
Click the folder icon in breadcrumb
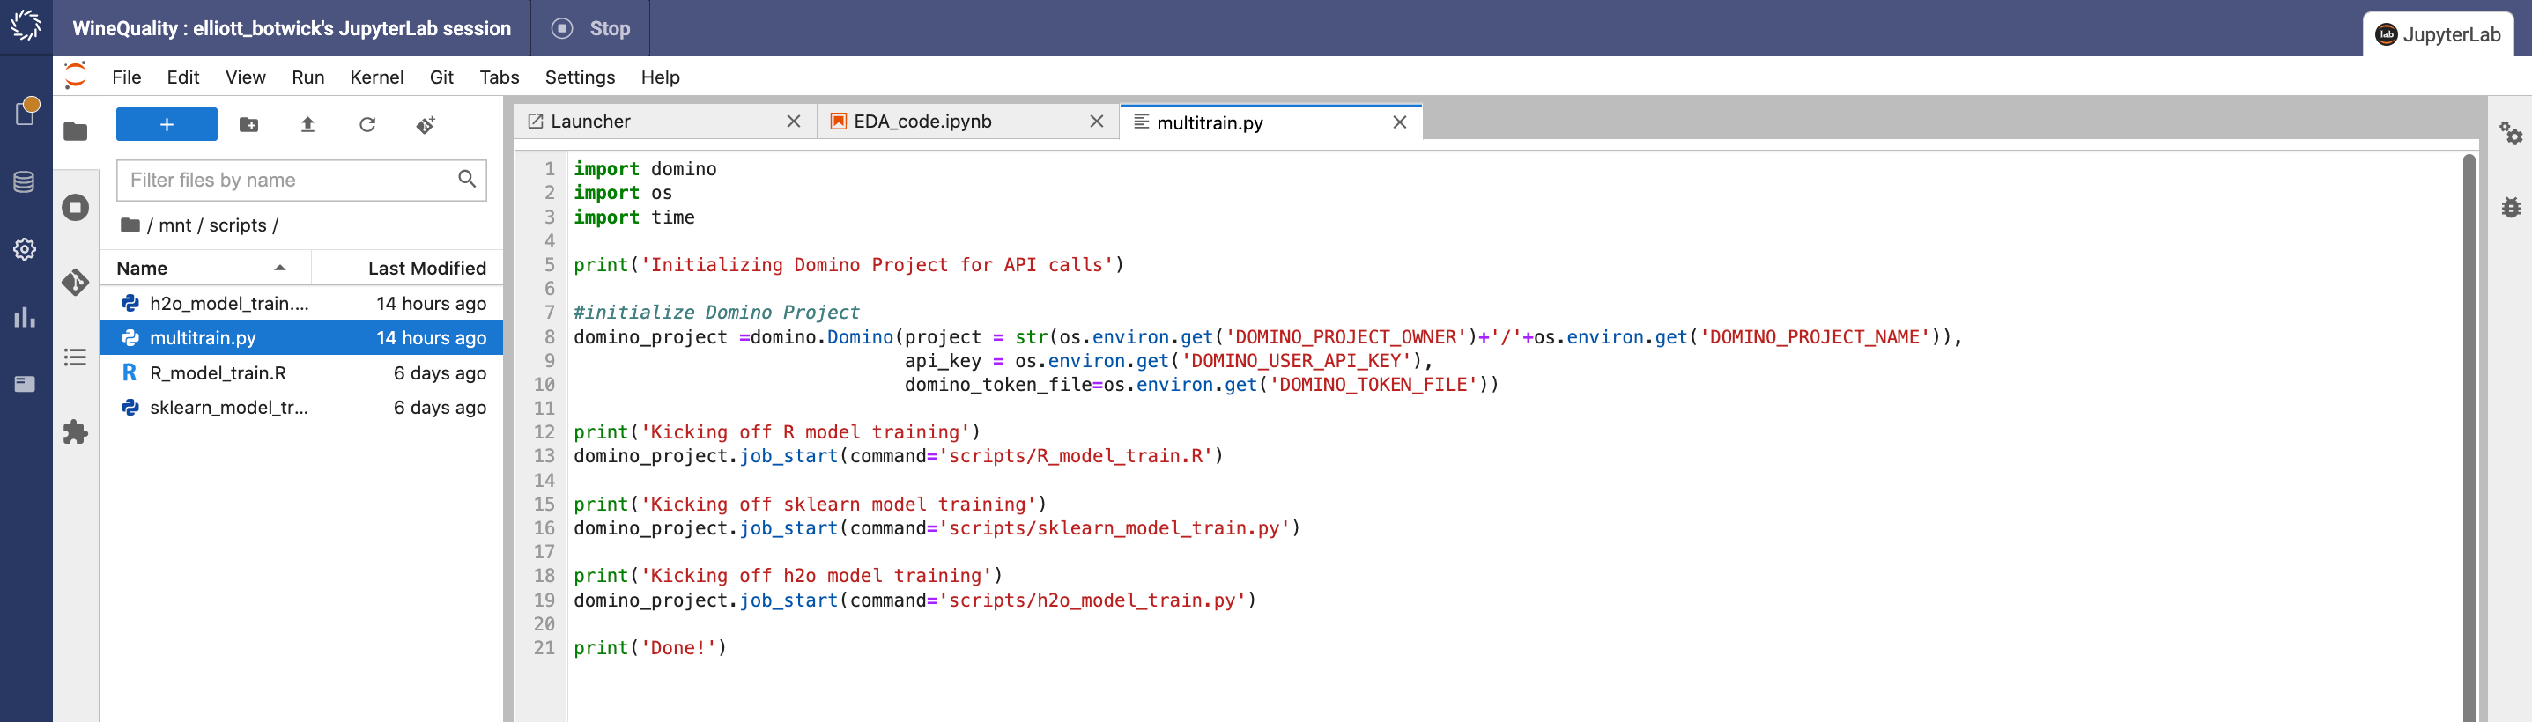pos(130,225)
